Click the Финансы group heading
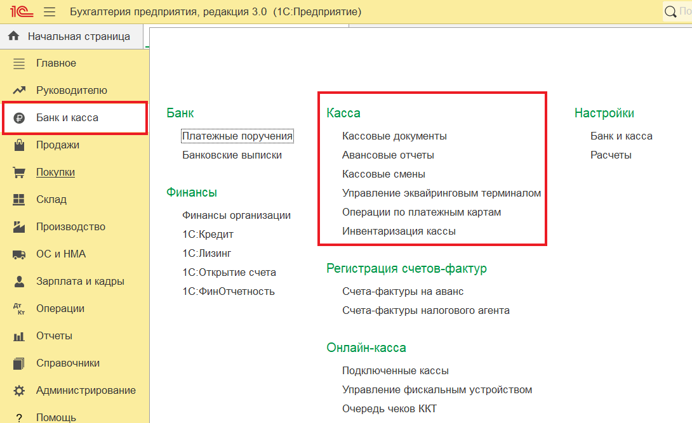692x423 pixels. pyautogui.click(x=192, y=193)
